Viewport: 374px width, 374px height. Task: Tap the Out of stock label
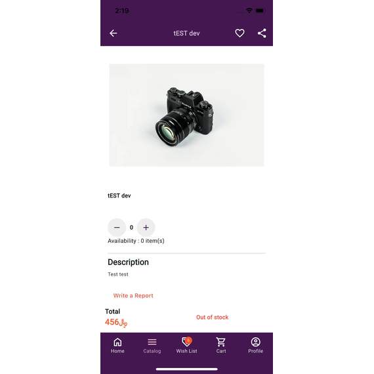point(213,317)
